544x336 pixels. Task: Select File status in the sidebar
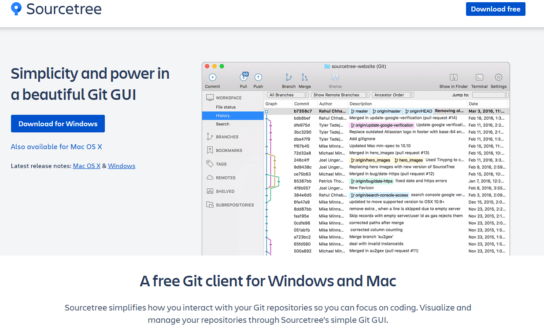click(x=226, y=107)
